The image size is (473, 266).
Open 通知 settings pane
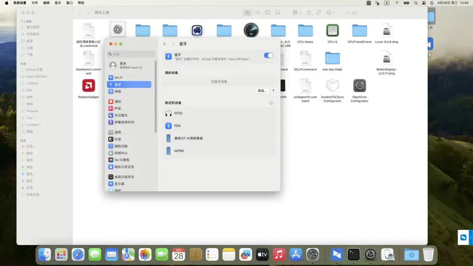[129, 102]
